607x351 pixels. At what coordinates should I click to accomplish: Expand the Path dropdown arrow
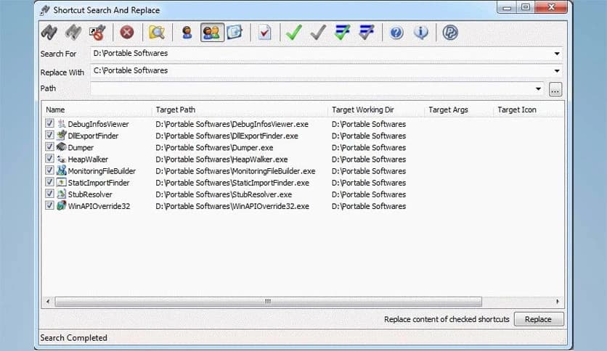click(538, 89)
